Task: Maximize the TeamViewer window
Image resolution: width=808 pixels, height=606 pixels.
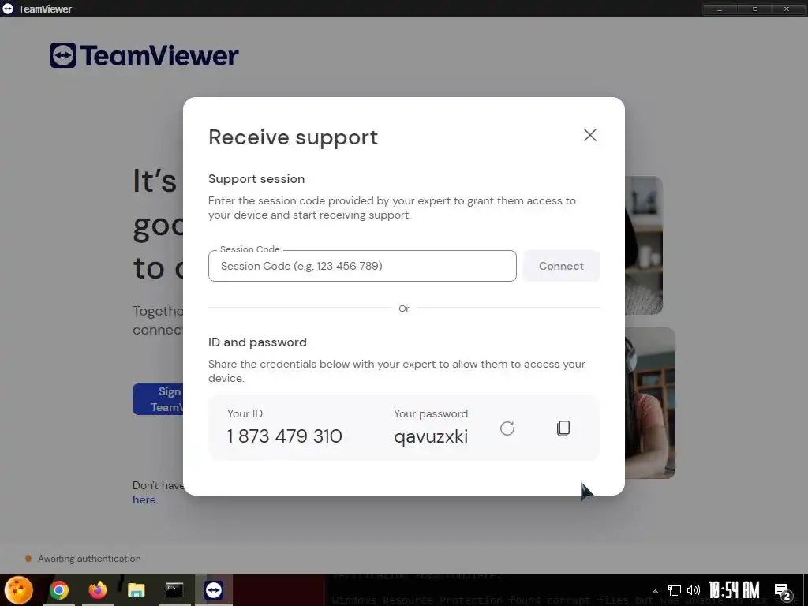Action: pos(754,9)
